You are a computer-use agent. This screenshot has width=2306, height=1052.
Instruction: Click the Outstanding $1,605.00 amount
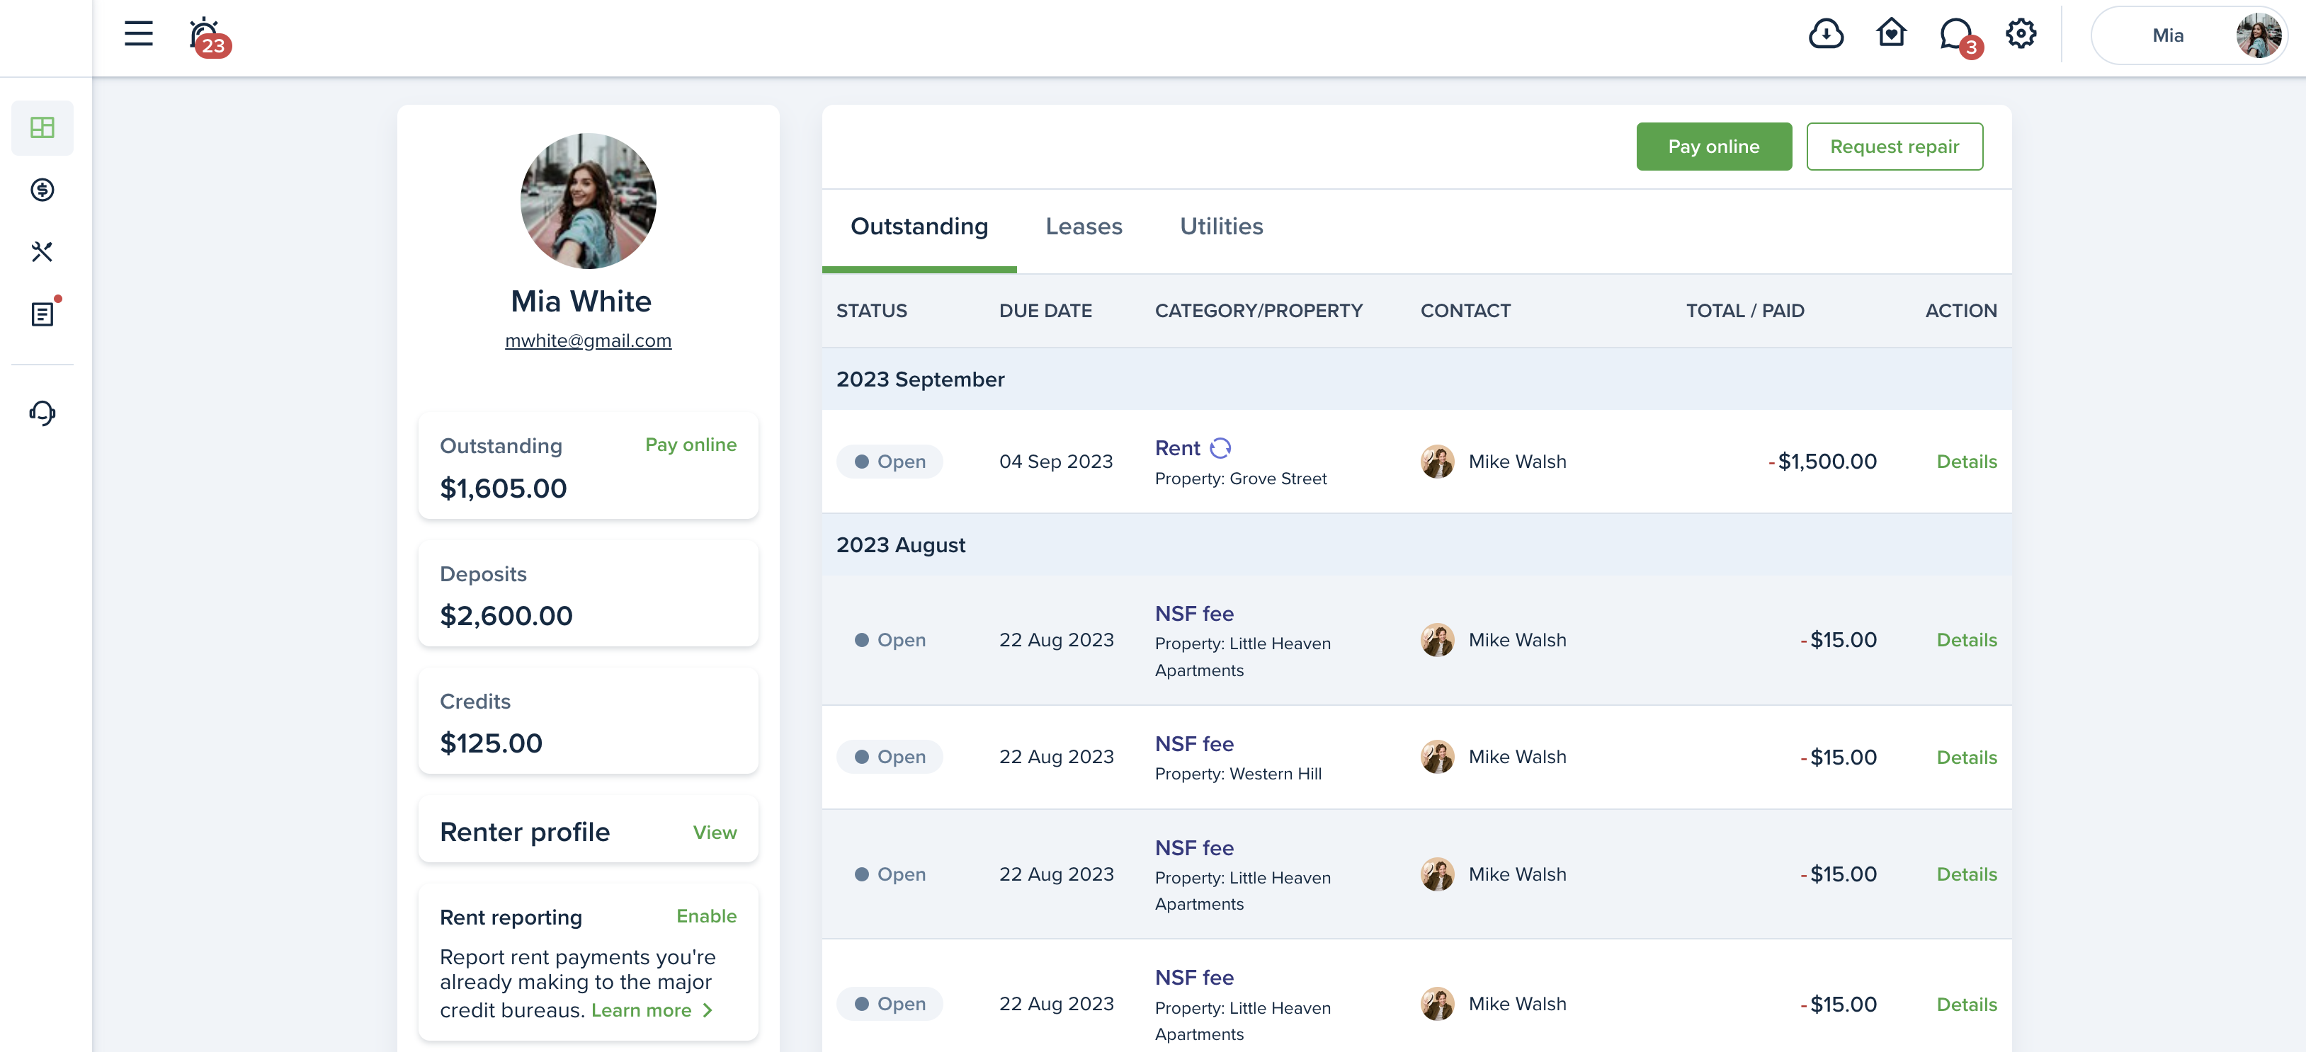click(503, 488)
